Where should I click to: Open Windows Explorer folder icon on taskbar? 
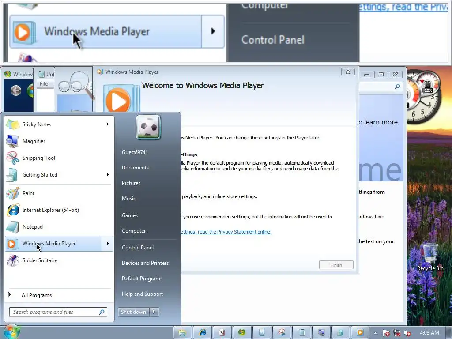182,333
